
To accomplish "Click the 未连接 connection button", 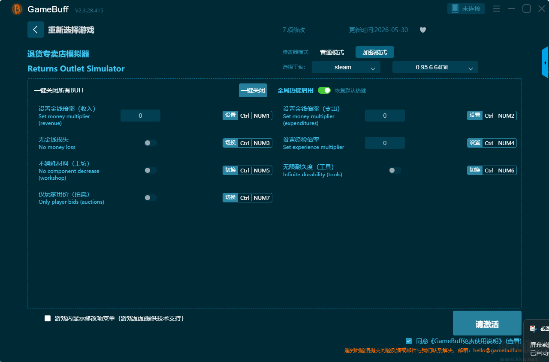I will pyautogui.click(x=466, y=9).
